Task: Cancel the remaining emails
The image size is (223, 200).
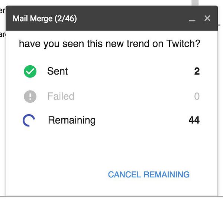Action: [x=149, y=174]
